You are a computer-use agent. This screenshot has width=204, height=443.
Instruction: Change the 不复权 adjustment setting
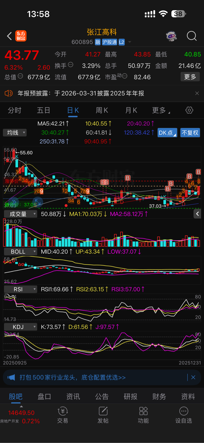click(190, 133)
